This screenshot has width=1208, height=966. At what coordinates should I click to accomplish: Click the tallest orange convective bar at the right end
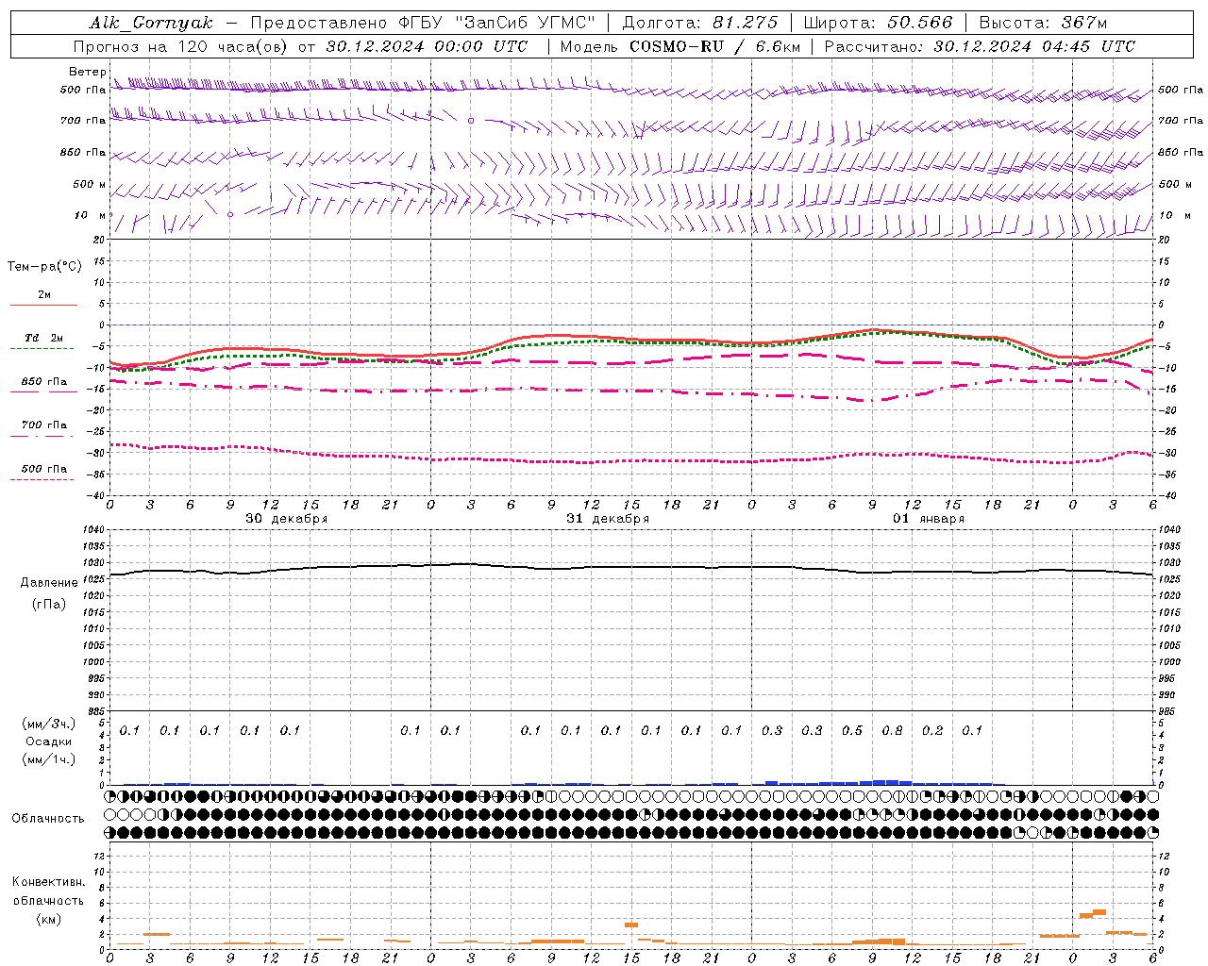pyautogui.click(x=1099, y=912)
